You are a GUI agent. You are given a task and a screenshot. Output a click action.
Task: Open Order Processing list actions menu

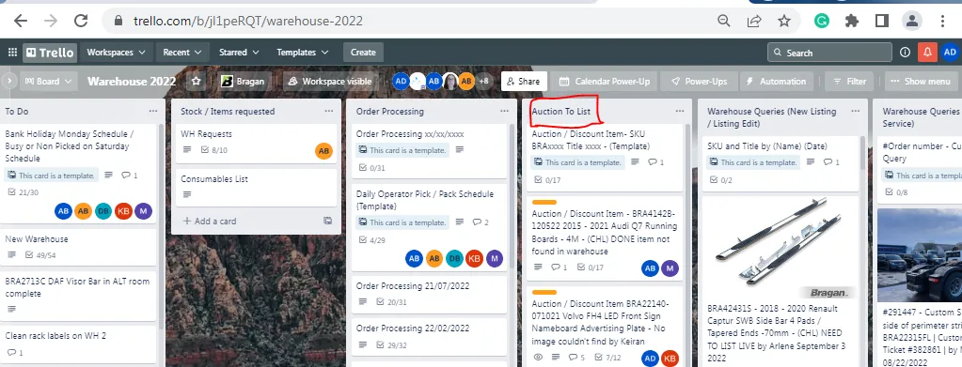click(504, 111)
